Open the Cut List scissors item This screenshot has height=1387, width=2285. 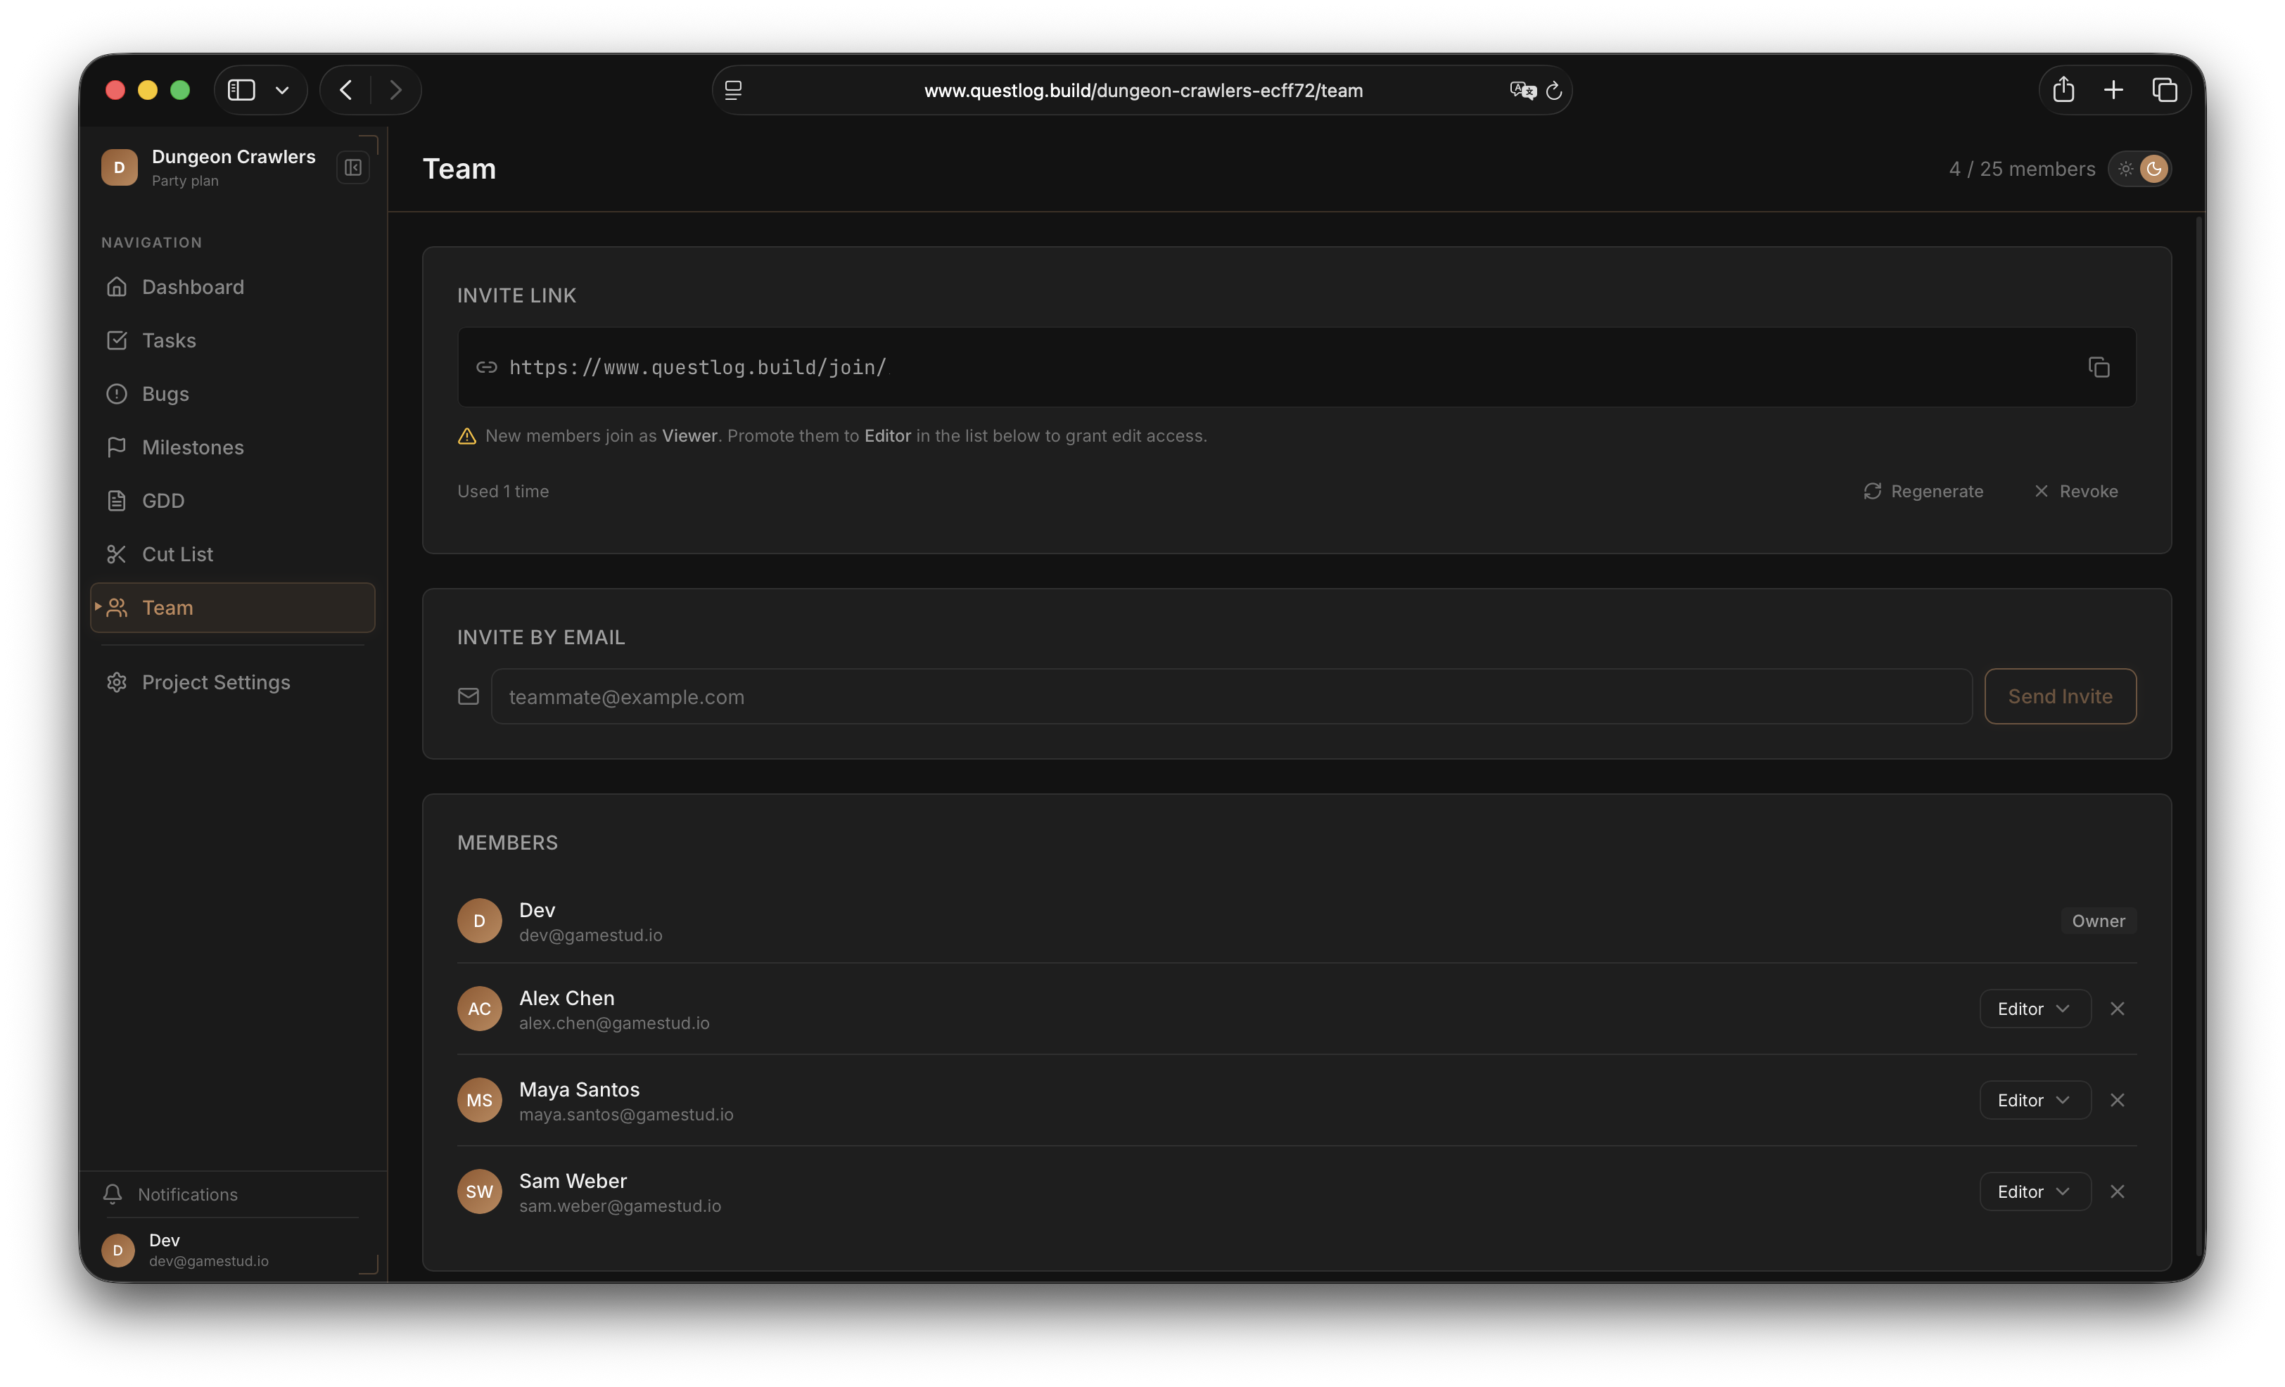click(177, 554)
